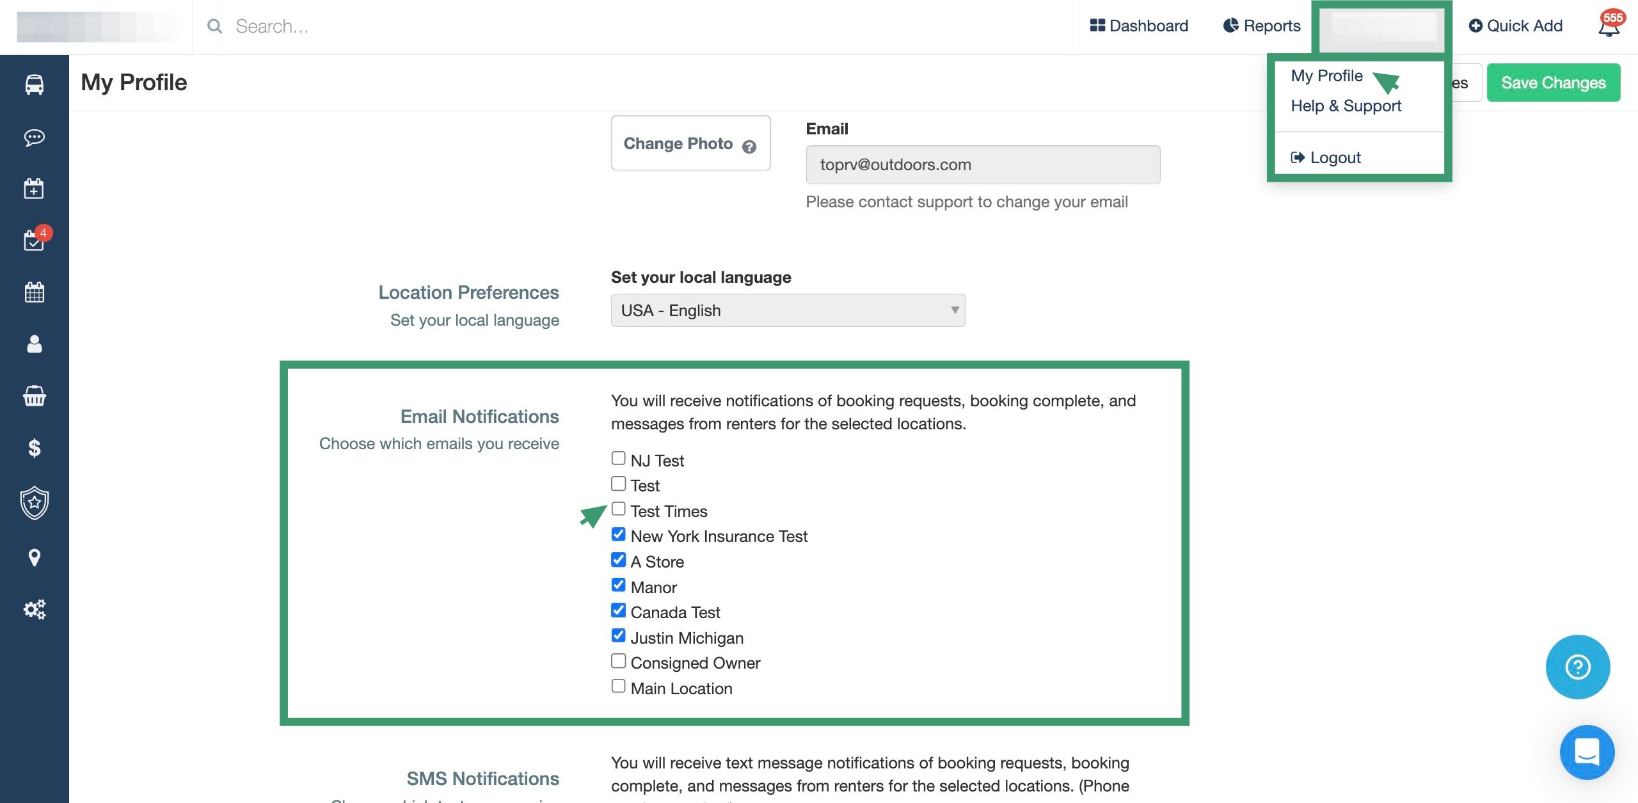
Task: Open the USA - English language dropdown
Action: [x=788, y=310]
